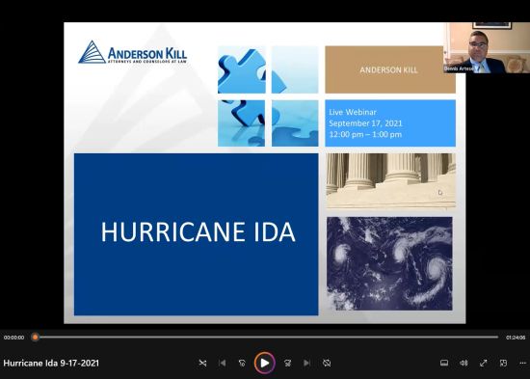Jump to the next track

(x=306, y=364)
